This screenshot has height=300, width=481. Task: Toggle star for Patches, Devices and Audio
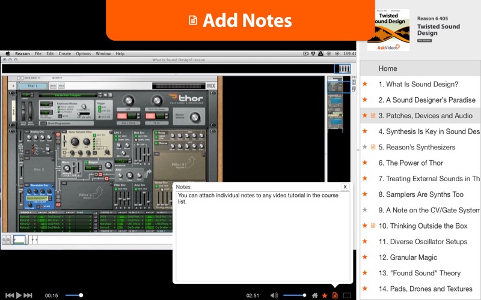pos(365,115)
